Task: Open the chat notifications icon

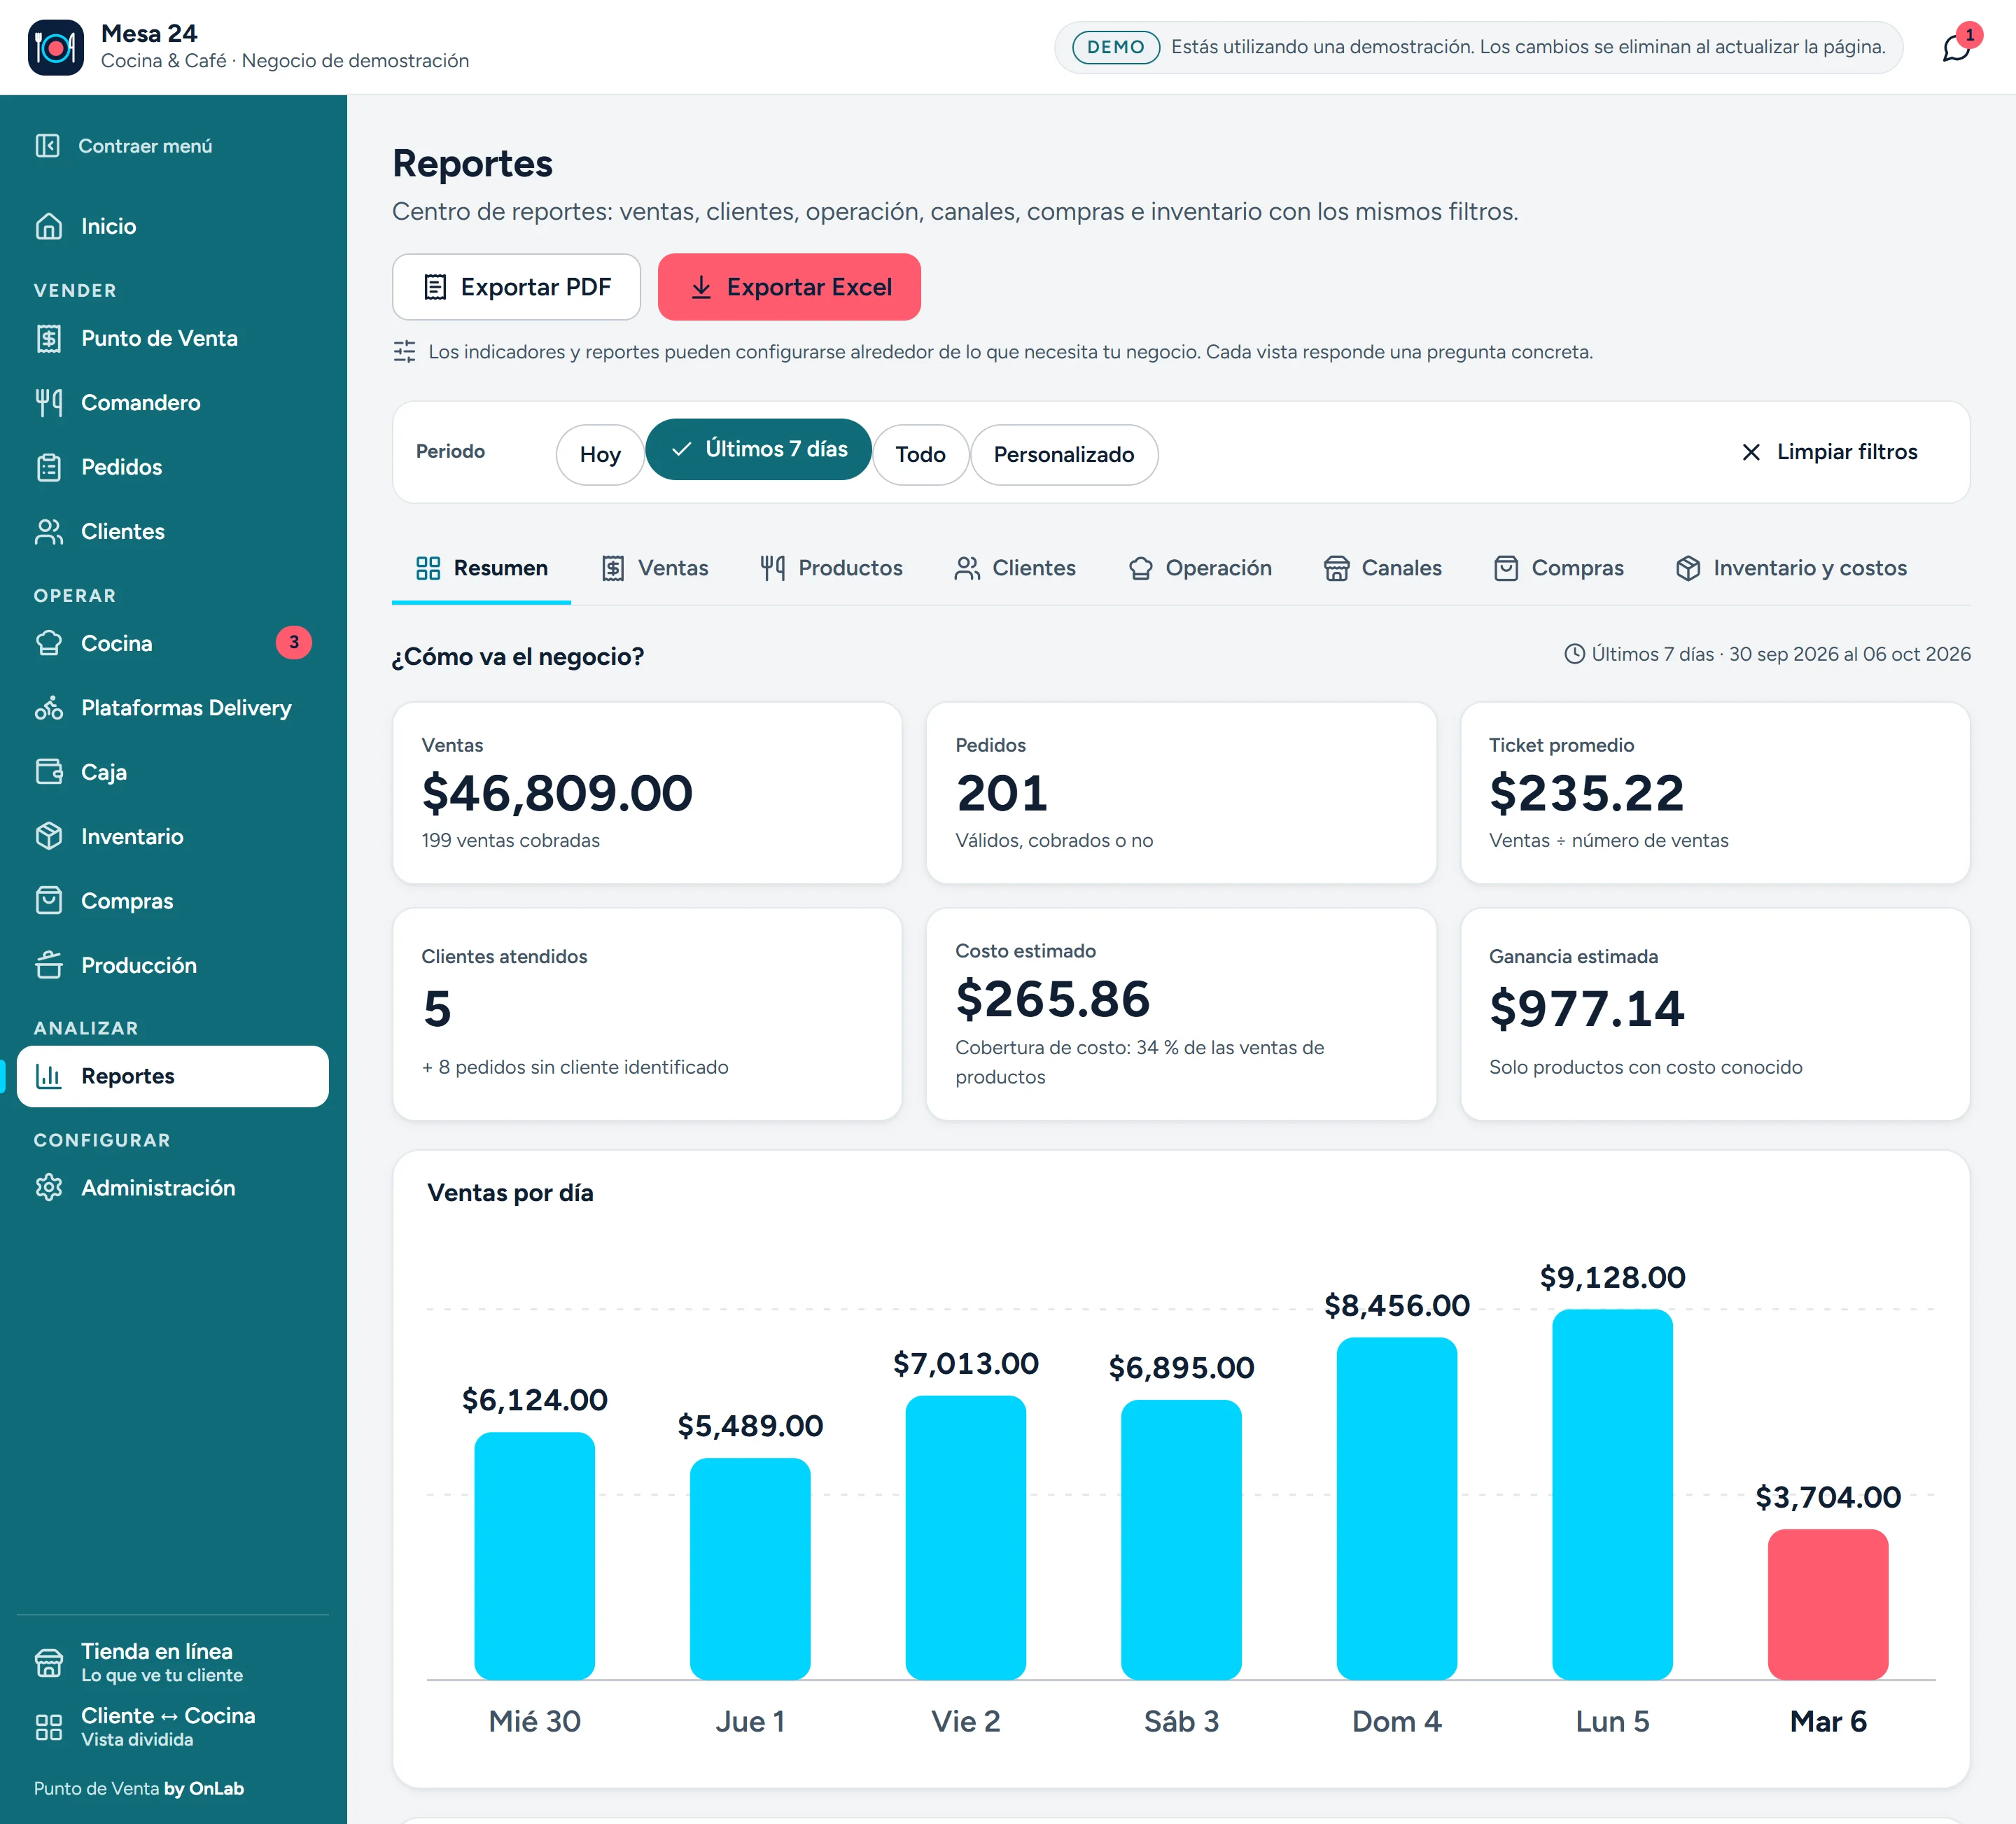Action: point(1956,47)
